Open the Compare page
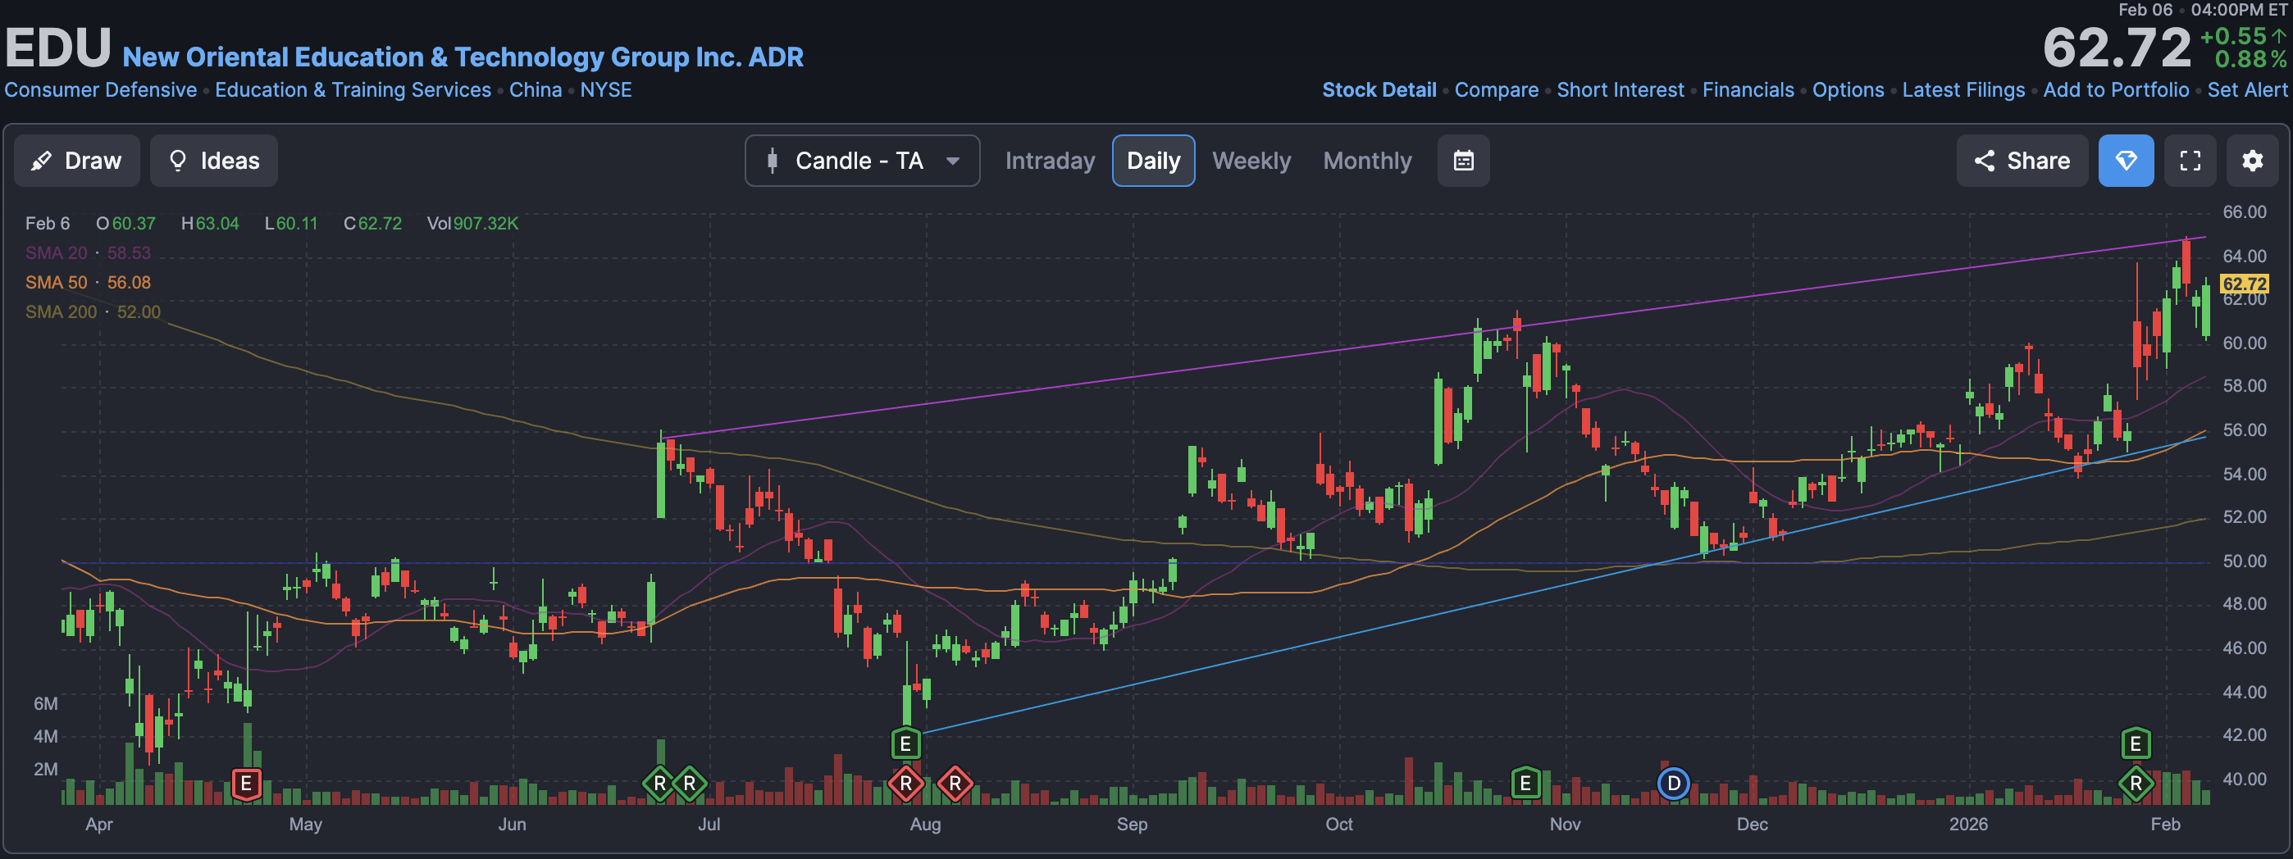The image size is (2293, 859). tap(1497, 90)
